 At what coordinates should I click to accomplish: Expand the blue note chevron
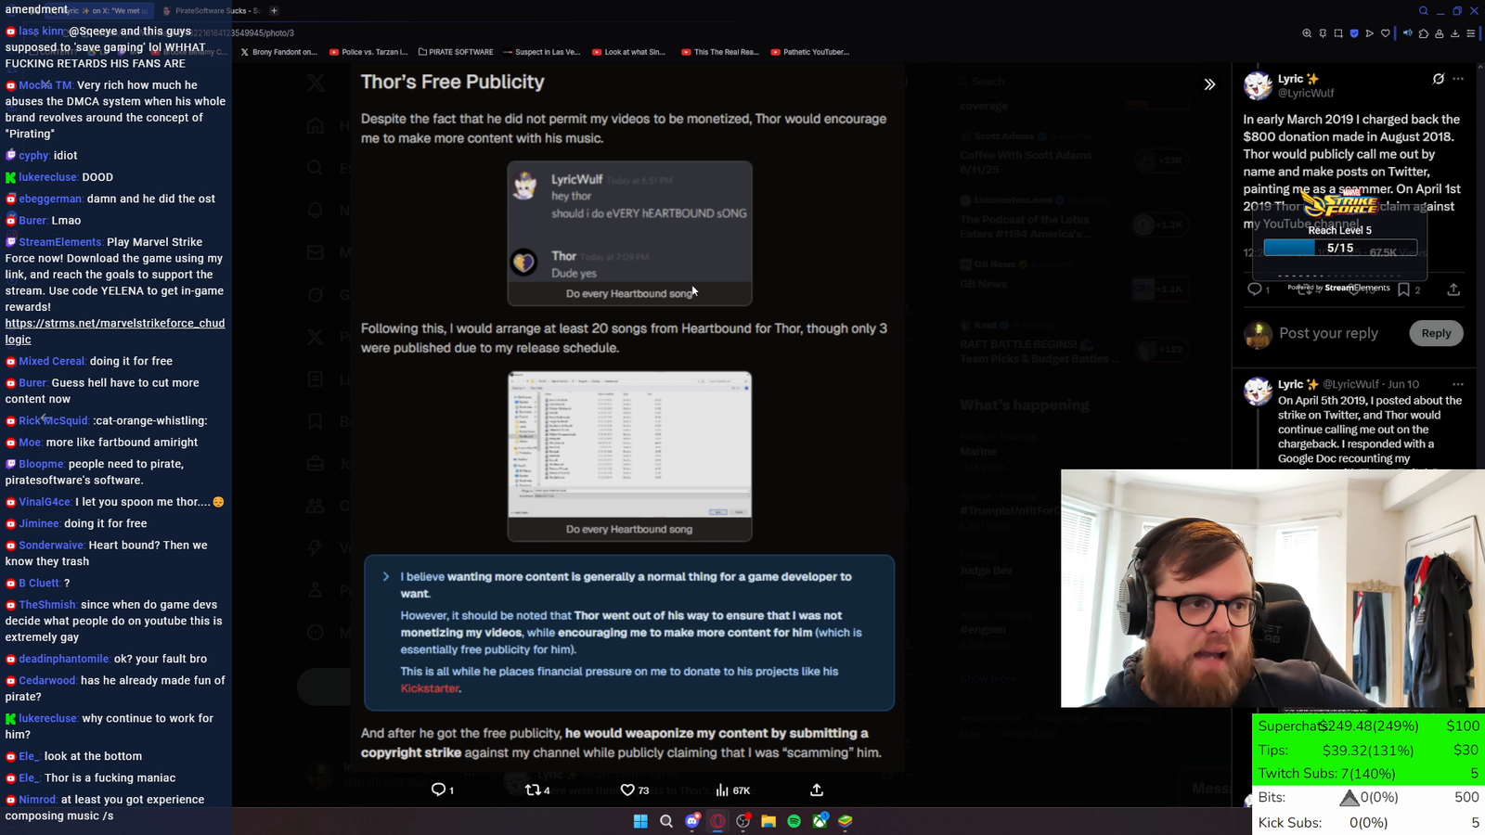[x=386, y=577]
